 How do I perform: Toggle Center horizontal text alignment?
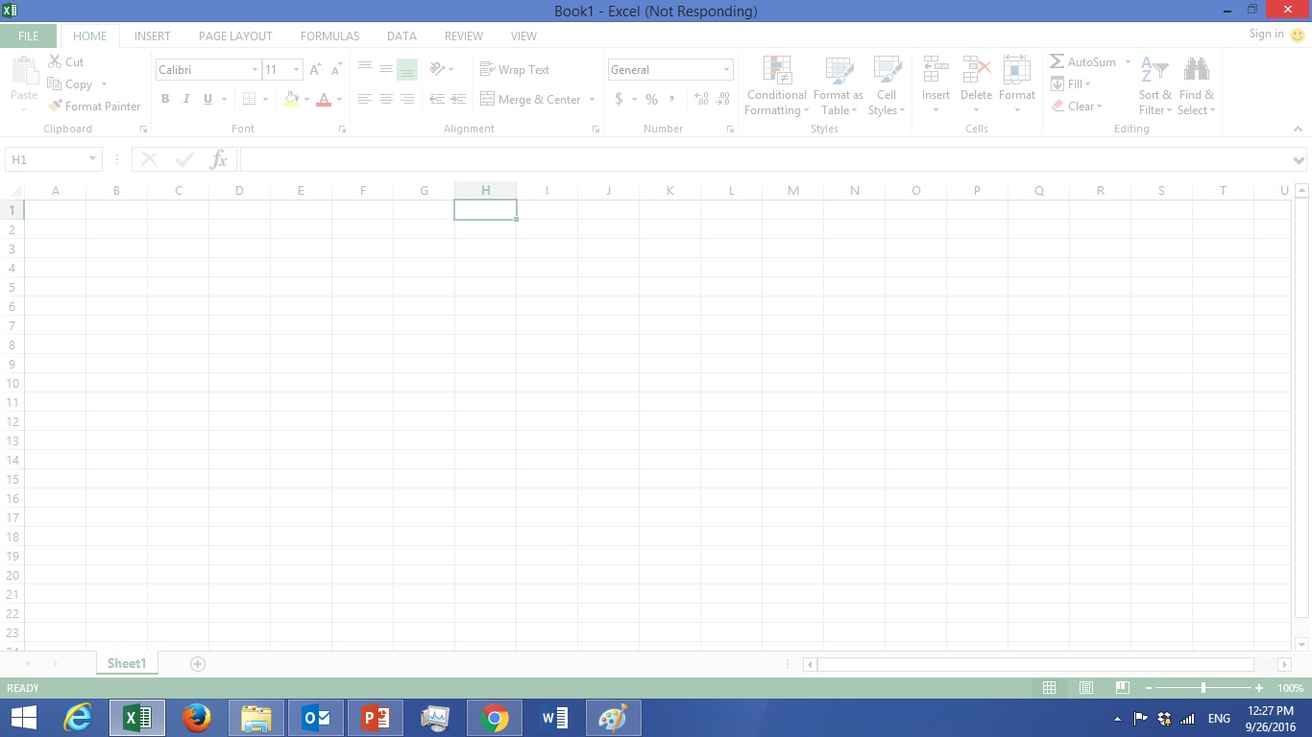pyautogui.click(x=385, y=99)
